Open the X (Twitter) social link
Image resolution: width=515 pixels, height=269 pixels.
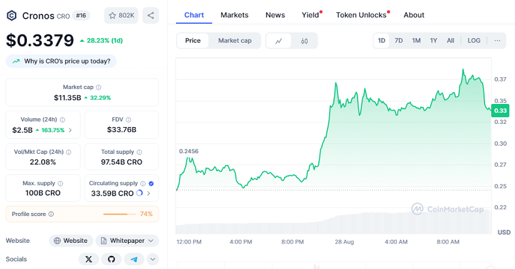89,259
